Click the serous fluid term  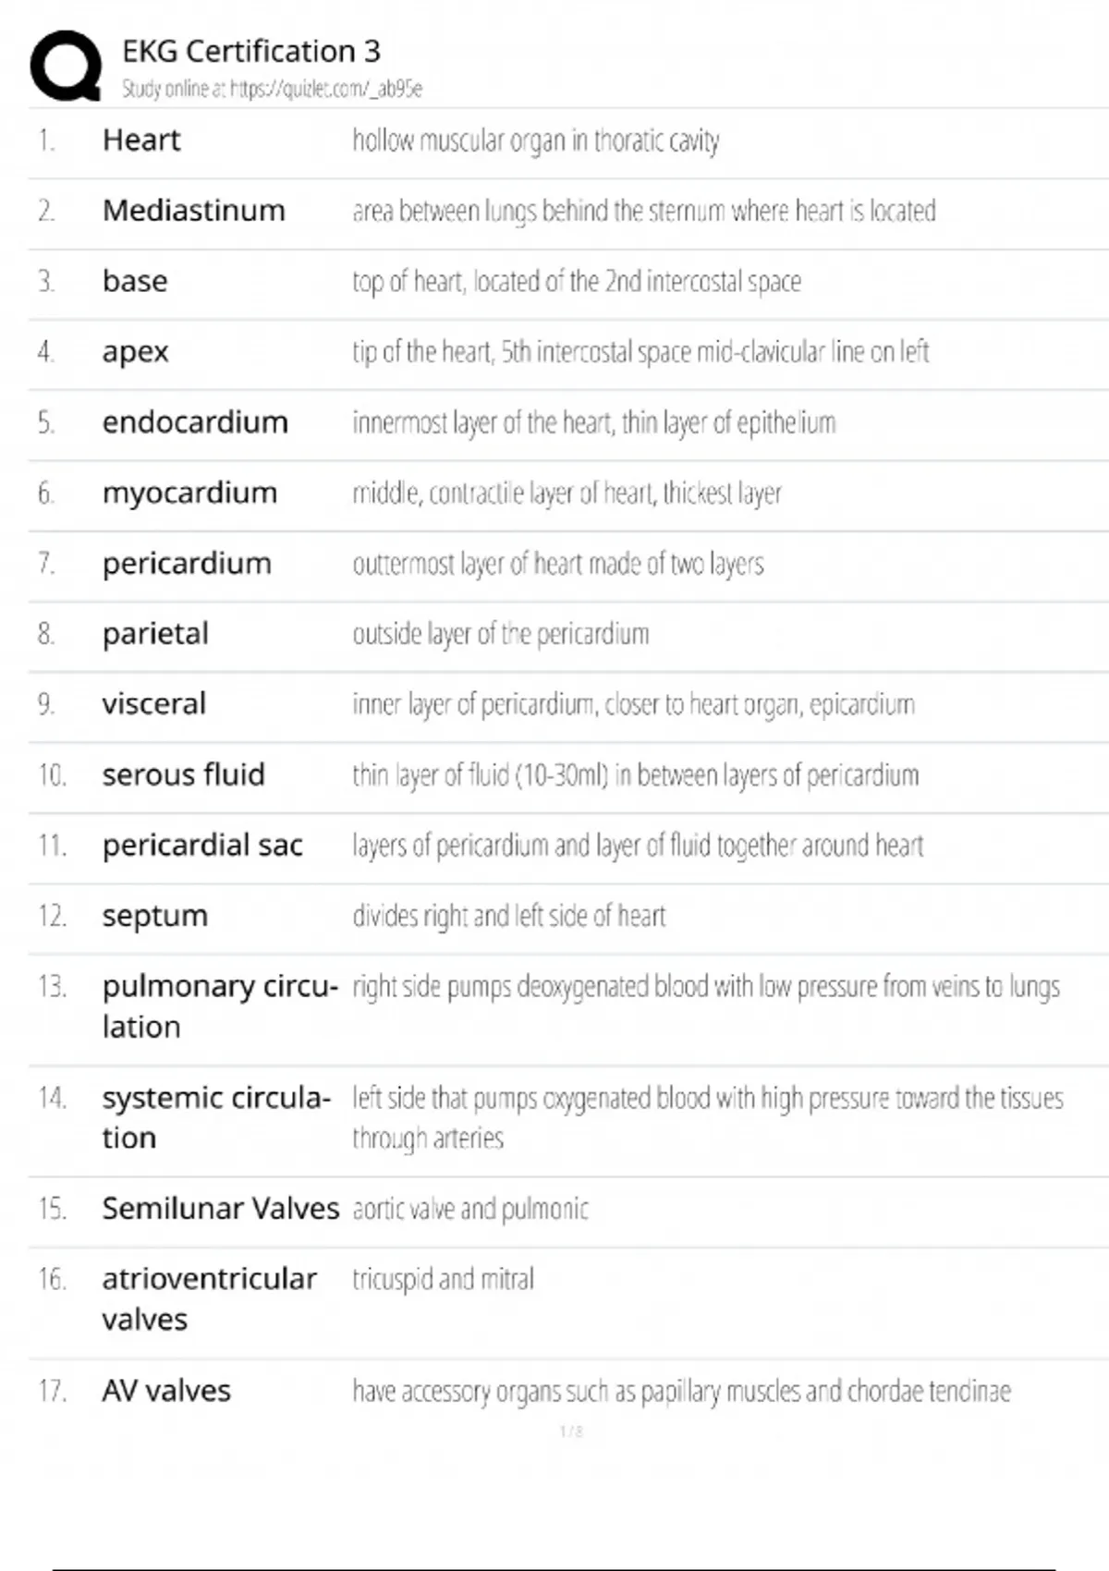coord(183,774)
